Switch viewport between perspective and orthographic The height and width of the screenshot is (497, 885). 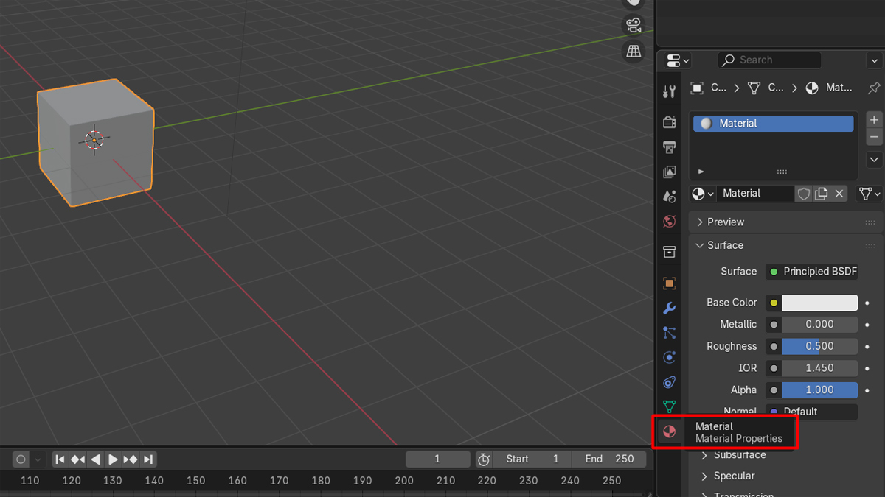[634, 51]
